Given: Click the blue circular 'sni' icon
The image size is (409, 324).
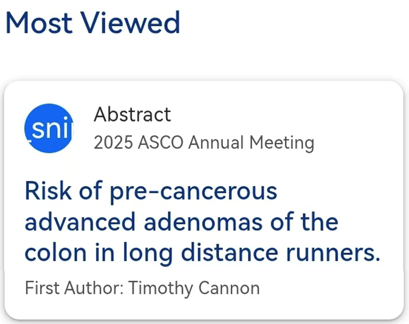Looking at the screenshot, I should tap(49, 128).
